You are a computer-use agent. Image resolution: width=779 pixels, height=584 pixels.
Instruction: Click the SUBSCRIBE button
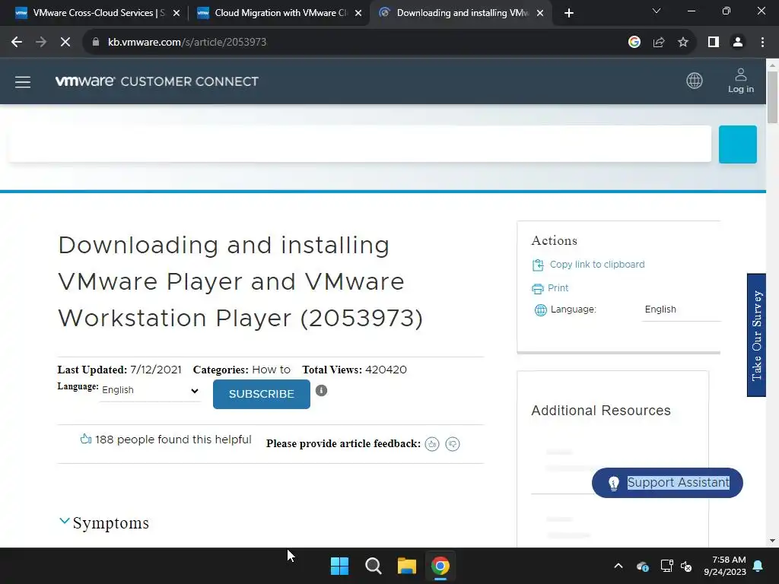[262, 395]
